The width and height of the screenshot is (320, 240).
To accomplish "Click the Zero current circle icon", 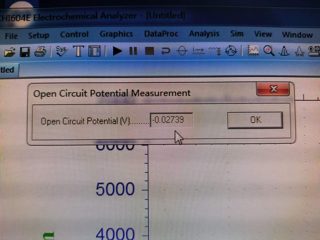I will click(x=182, y=51).
